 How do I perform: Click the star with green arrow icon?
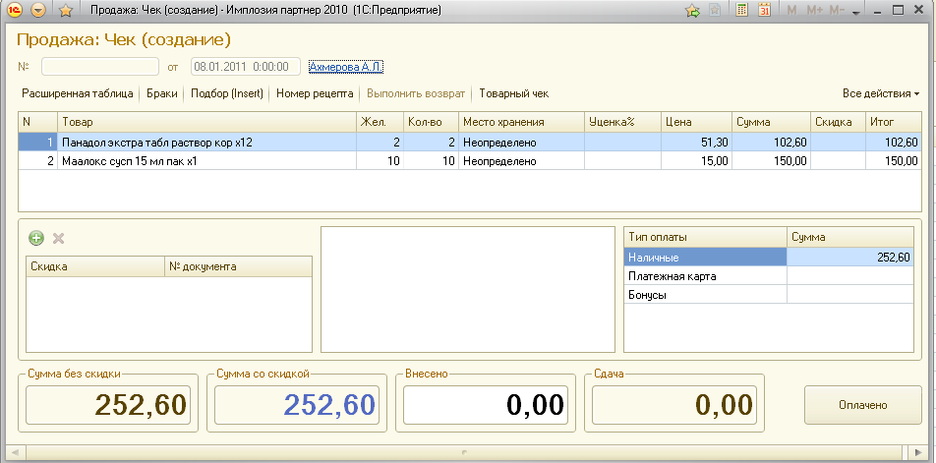[x=692, y=10]
